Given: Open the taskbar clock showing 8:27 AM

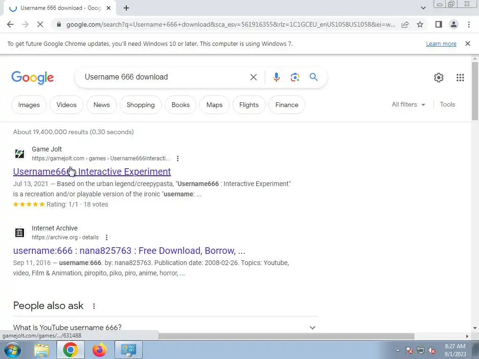Looking at the screenshot, I should tap(455, 350).
